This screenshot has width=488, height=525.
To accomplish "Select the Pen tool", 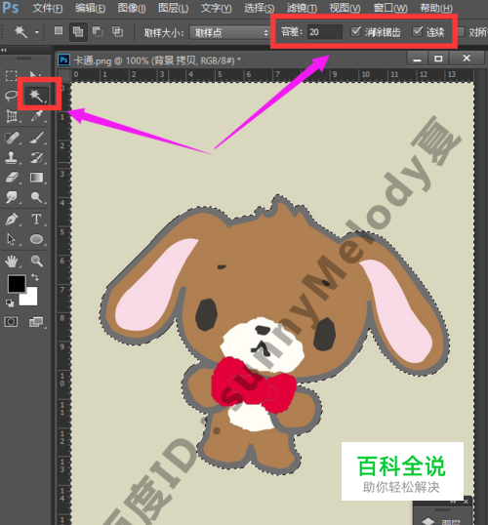I will (x=12, y=220).
